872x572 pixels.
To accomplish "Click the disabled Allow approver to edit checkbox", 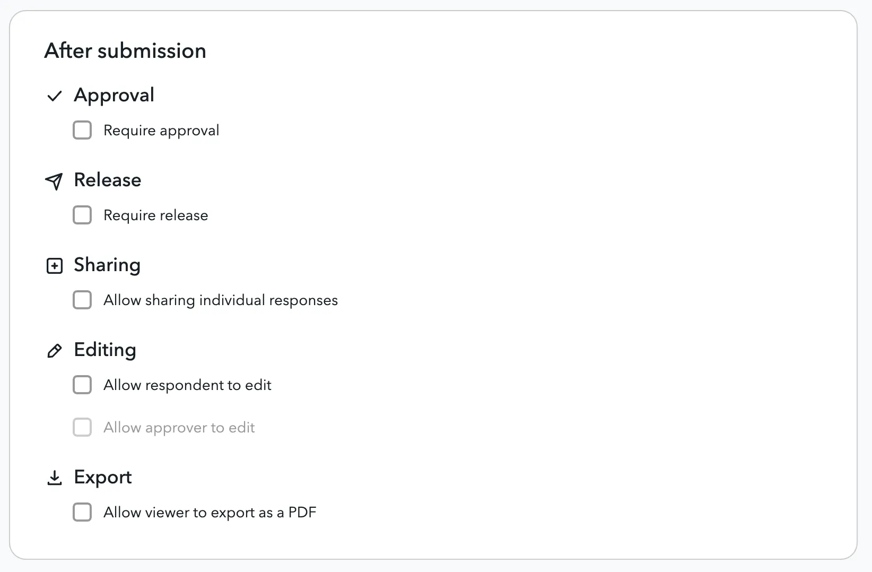I will 82,427.
